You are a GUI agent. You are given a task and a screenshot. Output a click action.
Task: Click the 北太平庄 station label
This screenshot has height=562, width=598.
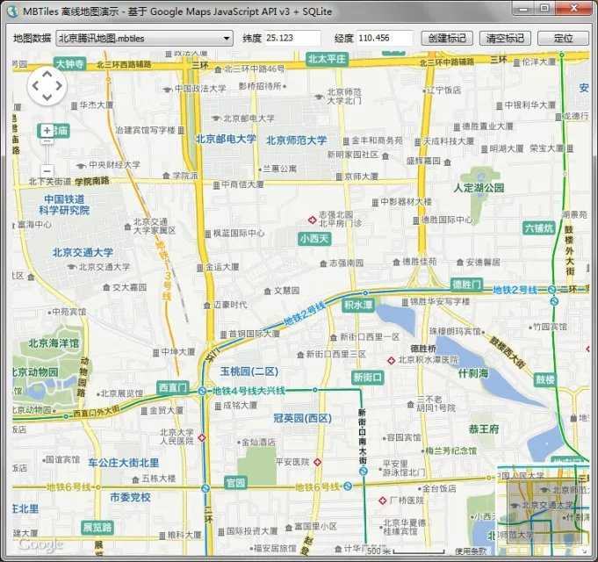(327, 59)
